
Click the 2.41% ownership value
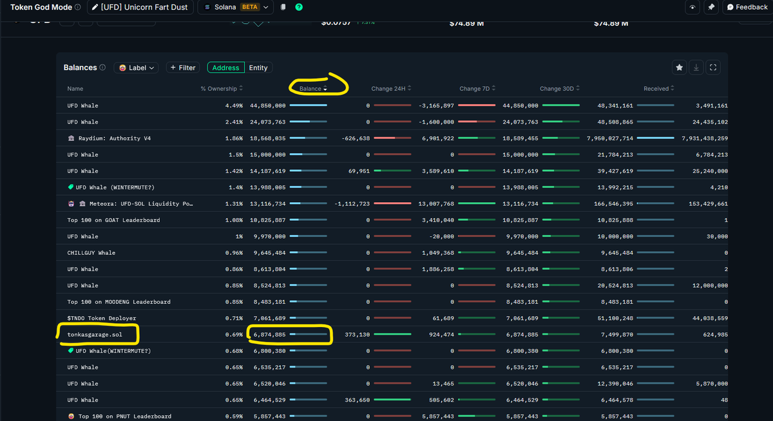tap(234, 122)
